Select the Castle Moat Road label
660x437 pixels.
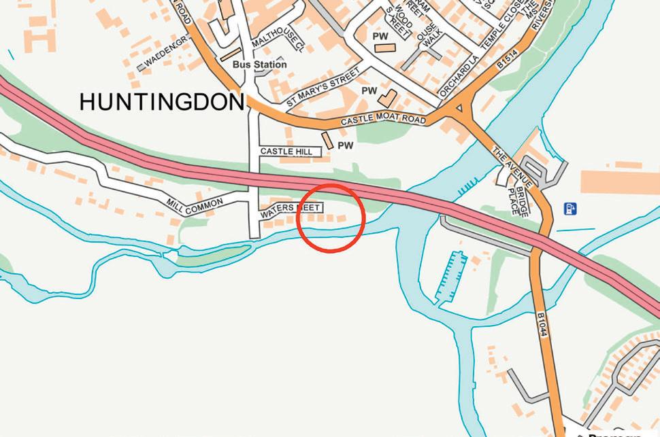pos(383,119)
